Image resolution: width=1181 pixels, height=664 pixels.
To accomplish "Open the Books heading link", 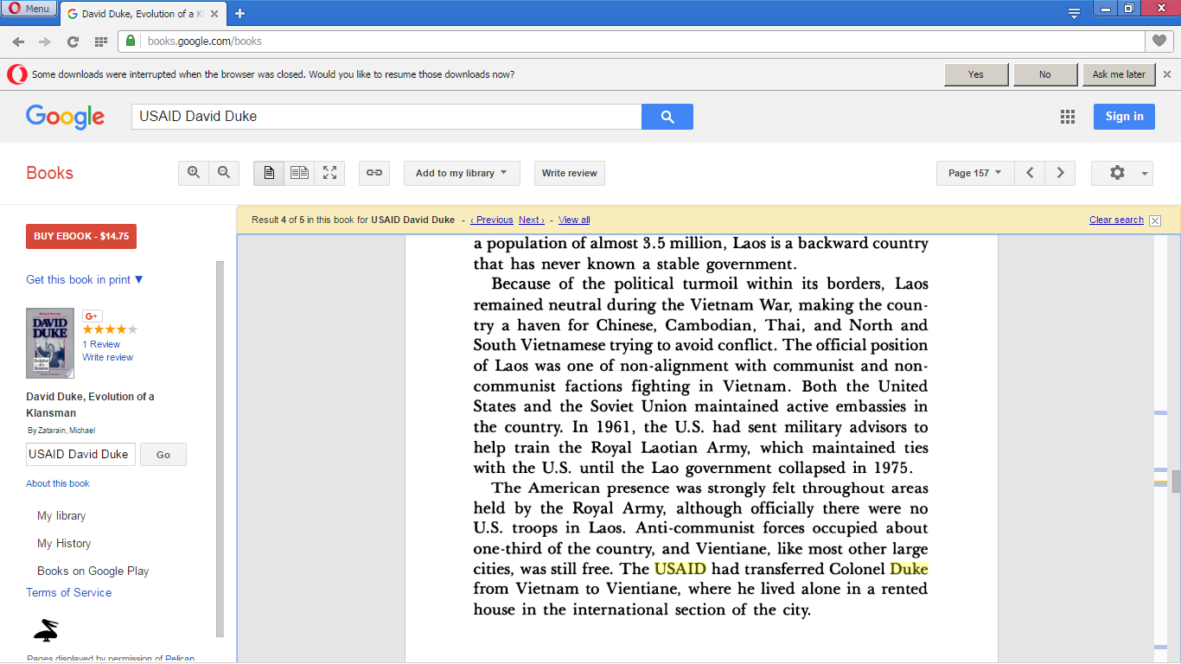I will 49,173.
